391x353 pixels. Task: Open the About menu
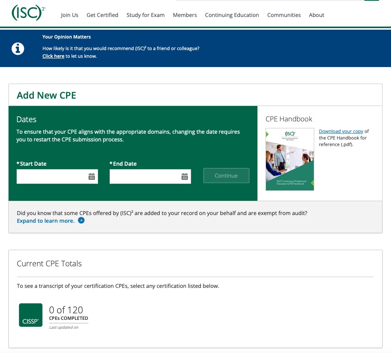tap(317, 15)
